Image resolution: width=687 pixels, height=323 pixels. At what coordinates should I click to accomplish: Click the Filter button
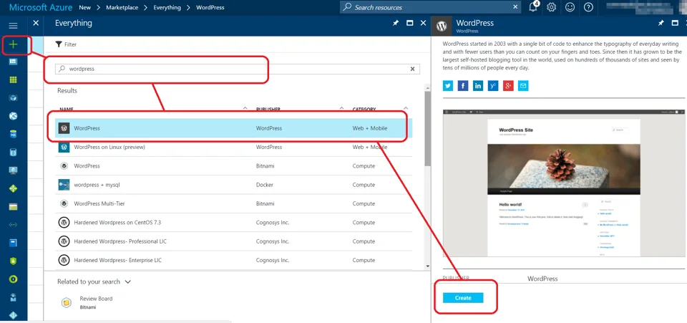66,44
